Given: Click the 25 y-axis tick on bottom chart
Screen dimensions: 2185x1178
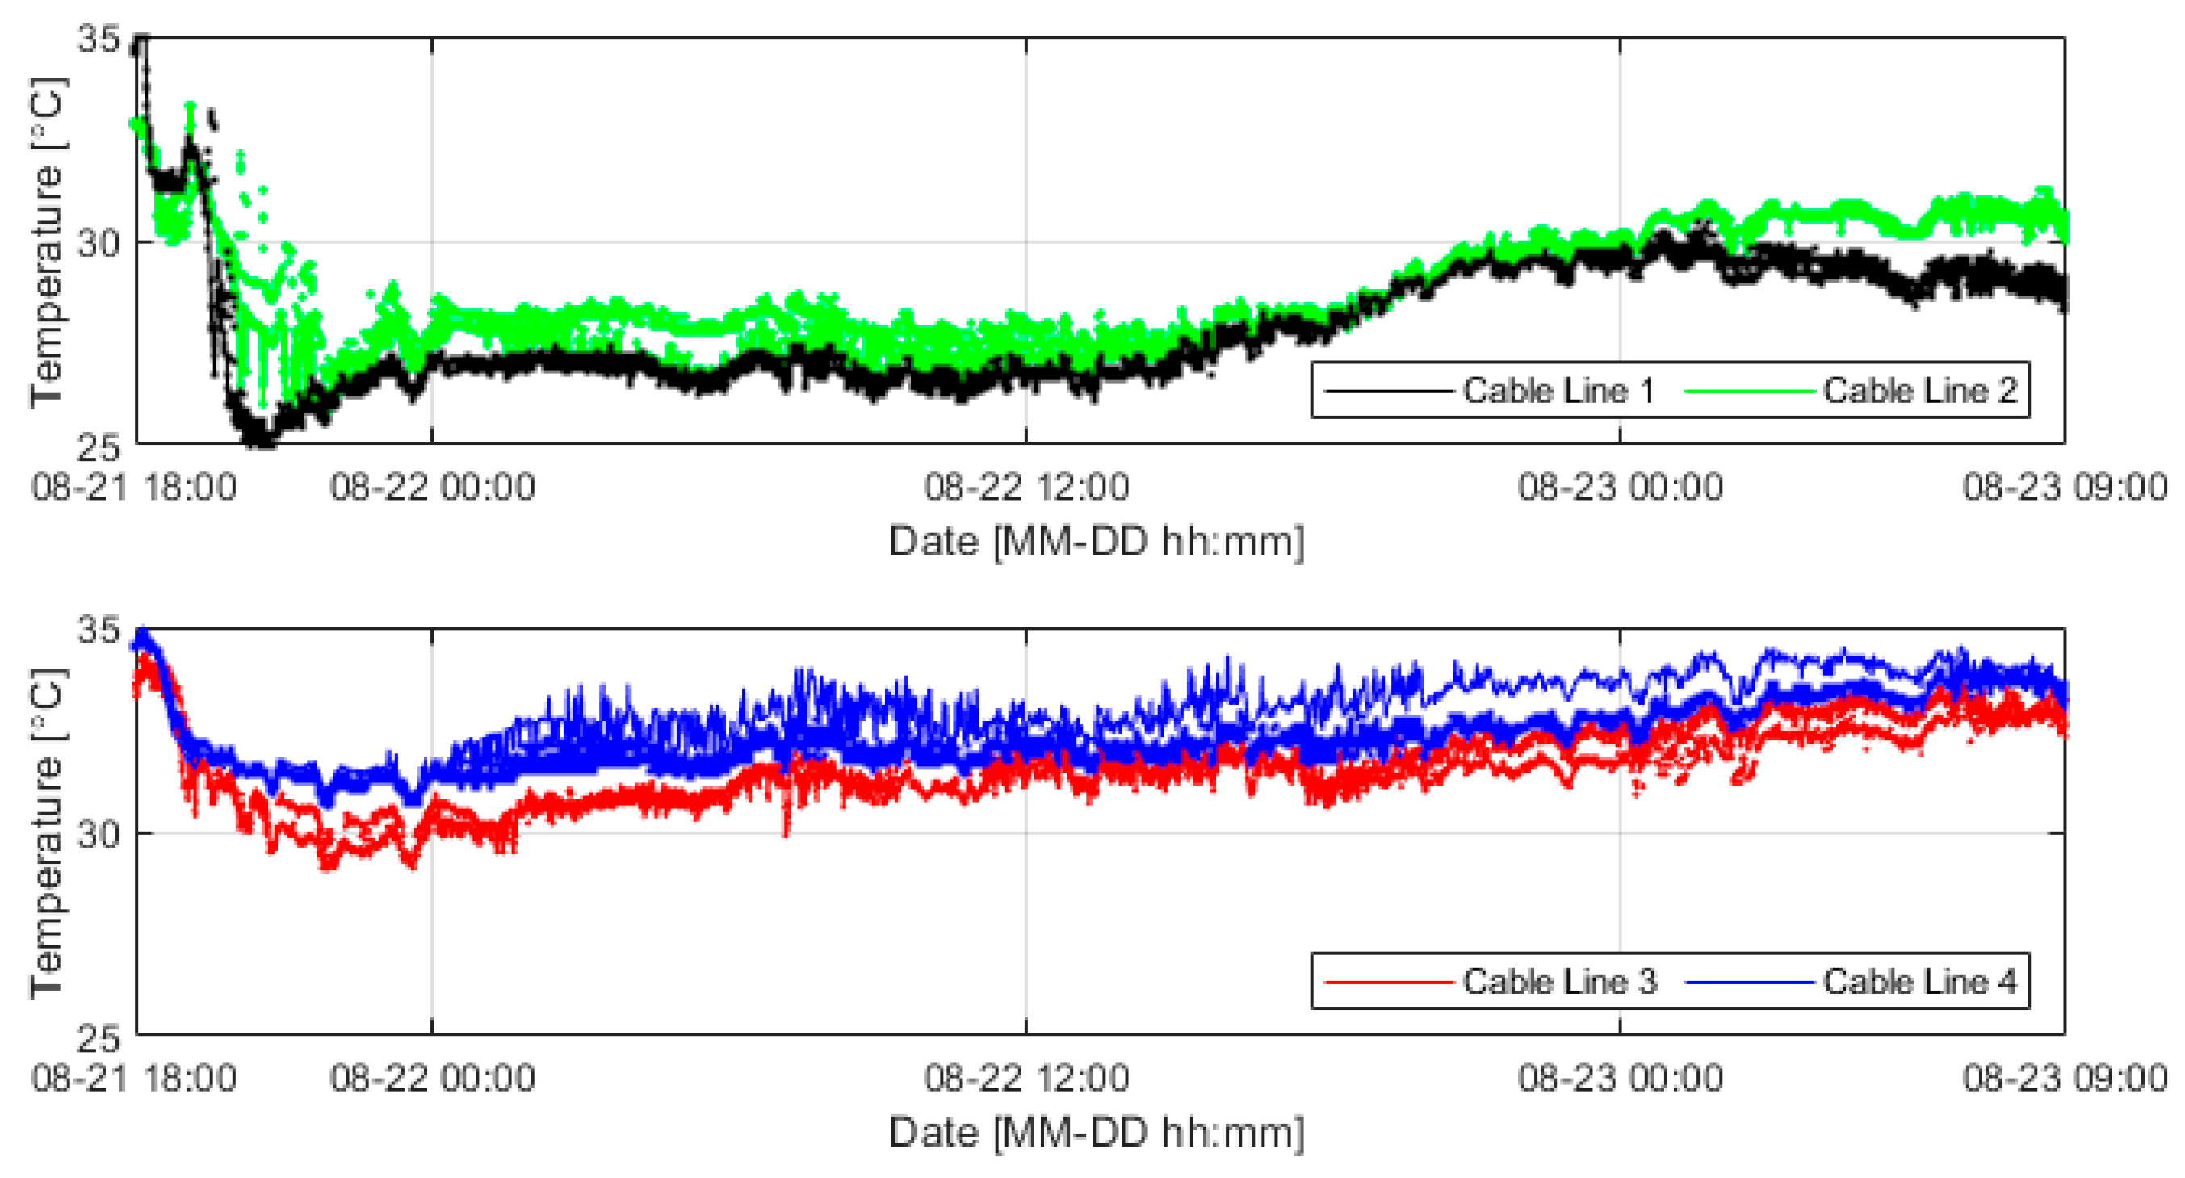Looking at the screenshot, I should pyautogui.click(x=99, y=1039).
